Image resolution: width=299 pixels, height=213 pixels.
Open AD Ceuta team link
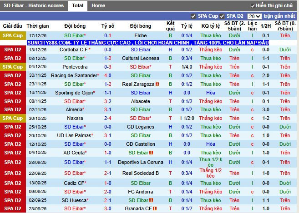pos(74,153)
